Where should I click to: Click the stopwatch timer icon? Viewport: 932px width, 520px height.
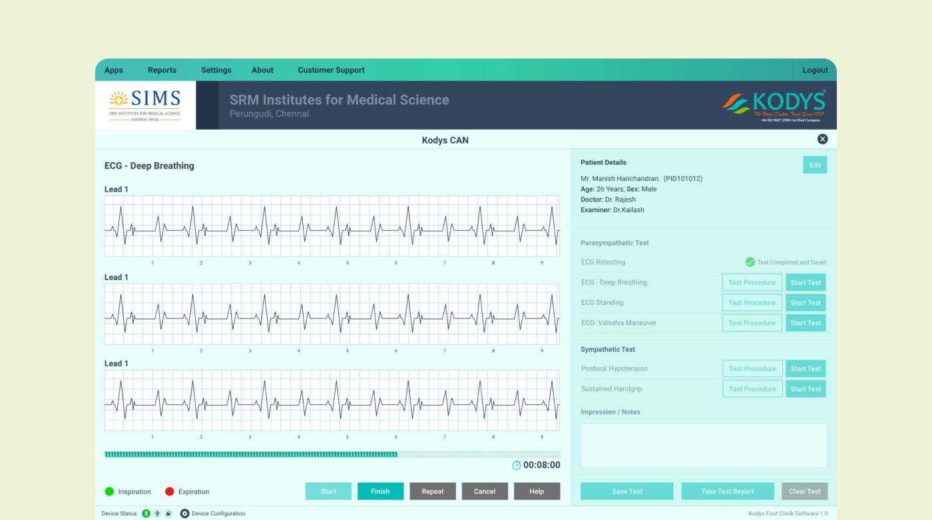517,465
